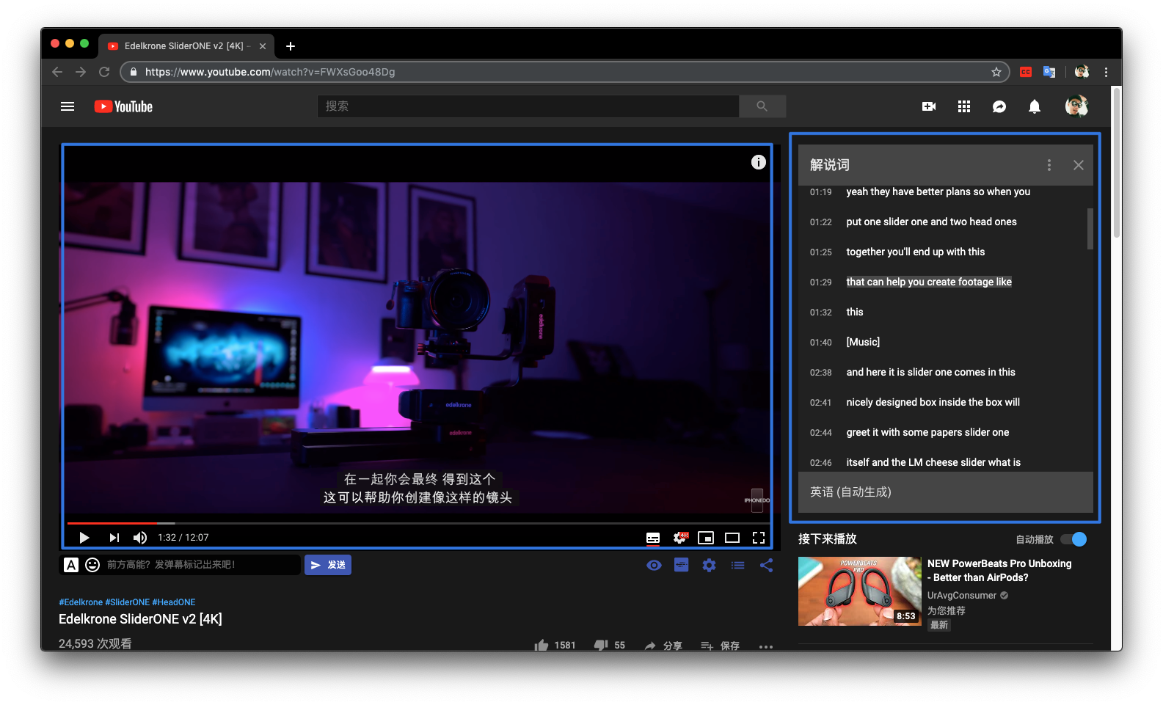
Task: Close the 解说词 transcript panel
Action: point(1079,165)
